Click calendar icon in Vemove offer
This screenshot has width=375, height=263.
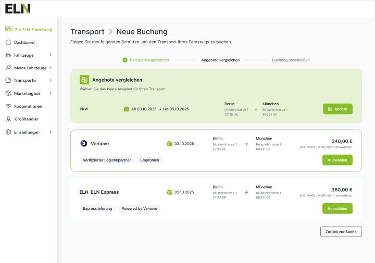coord(170,144)
